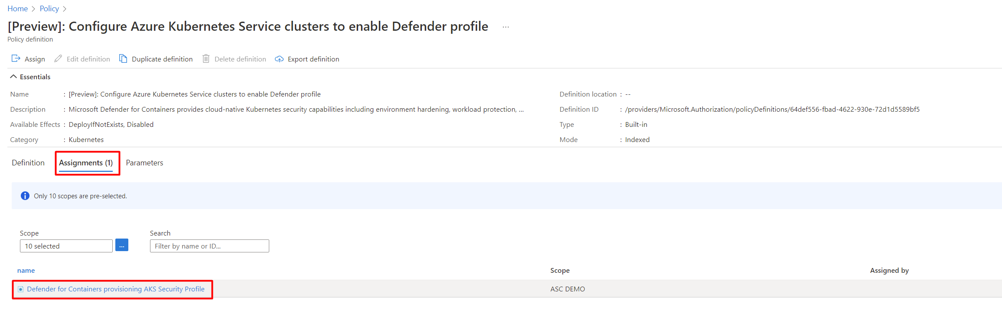
Task: Collapse the Essentials section
Action: (x=13, y=77)
